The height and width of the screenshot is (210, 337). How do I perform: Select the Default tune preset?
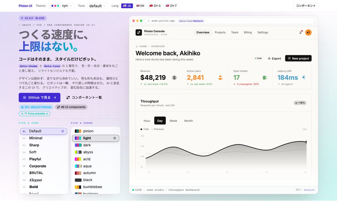(x=44, y=131)
